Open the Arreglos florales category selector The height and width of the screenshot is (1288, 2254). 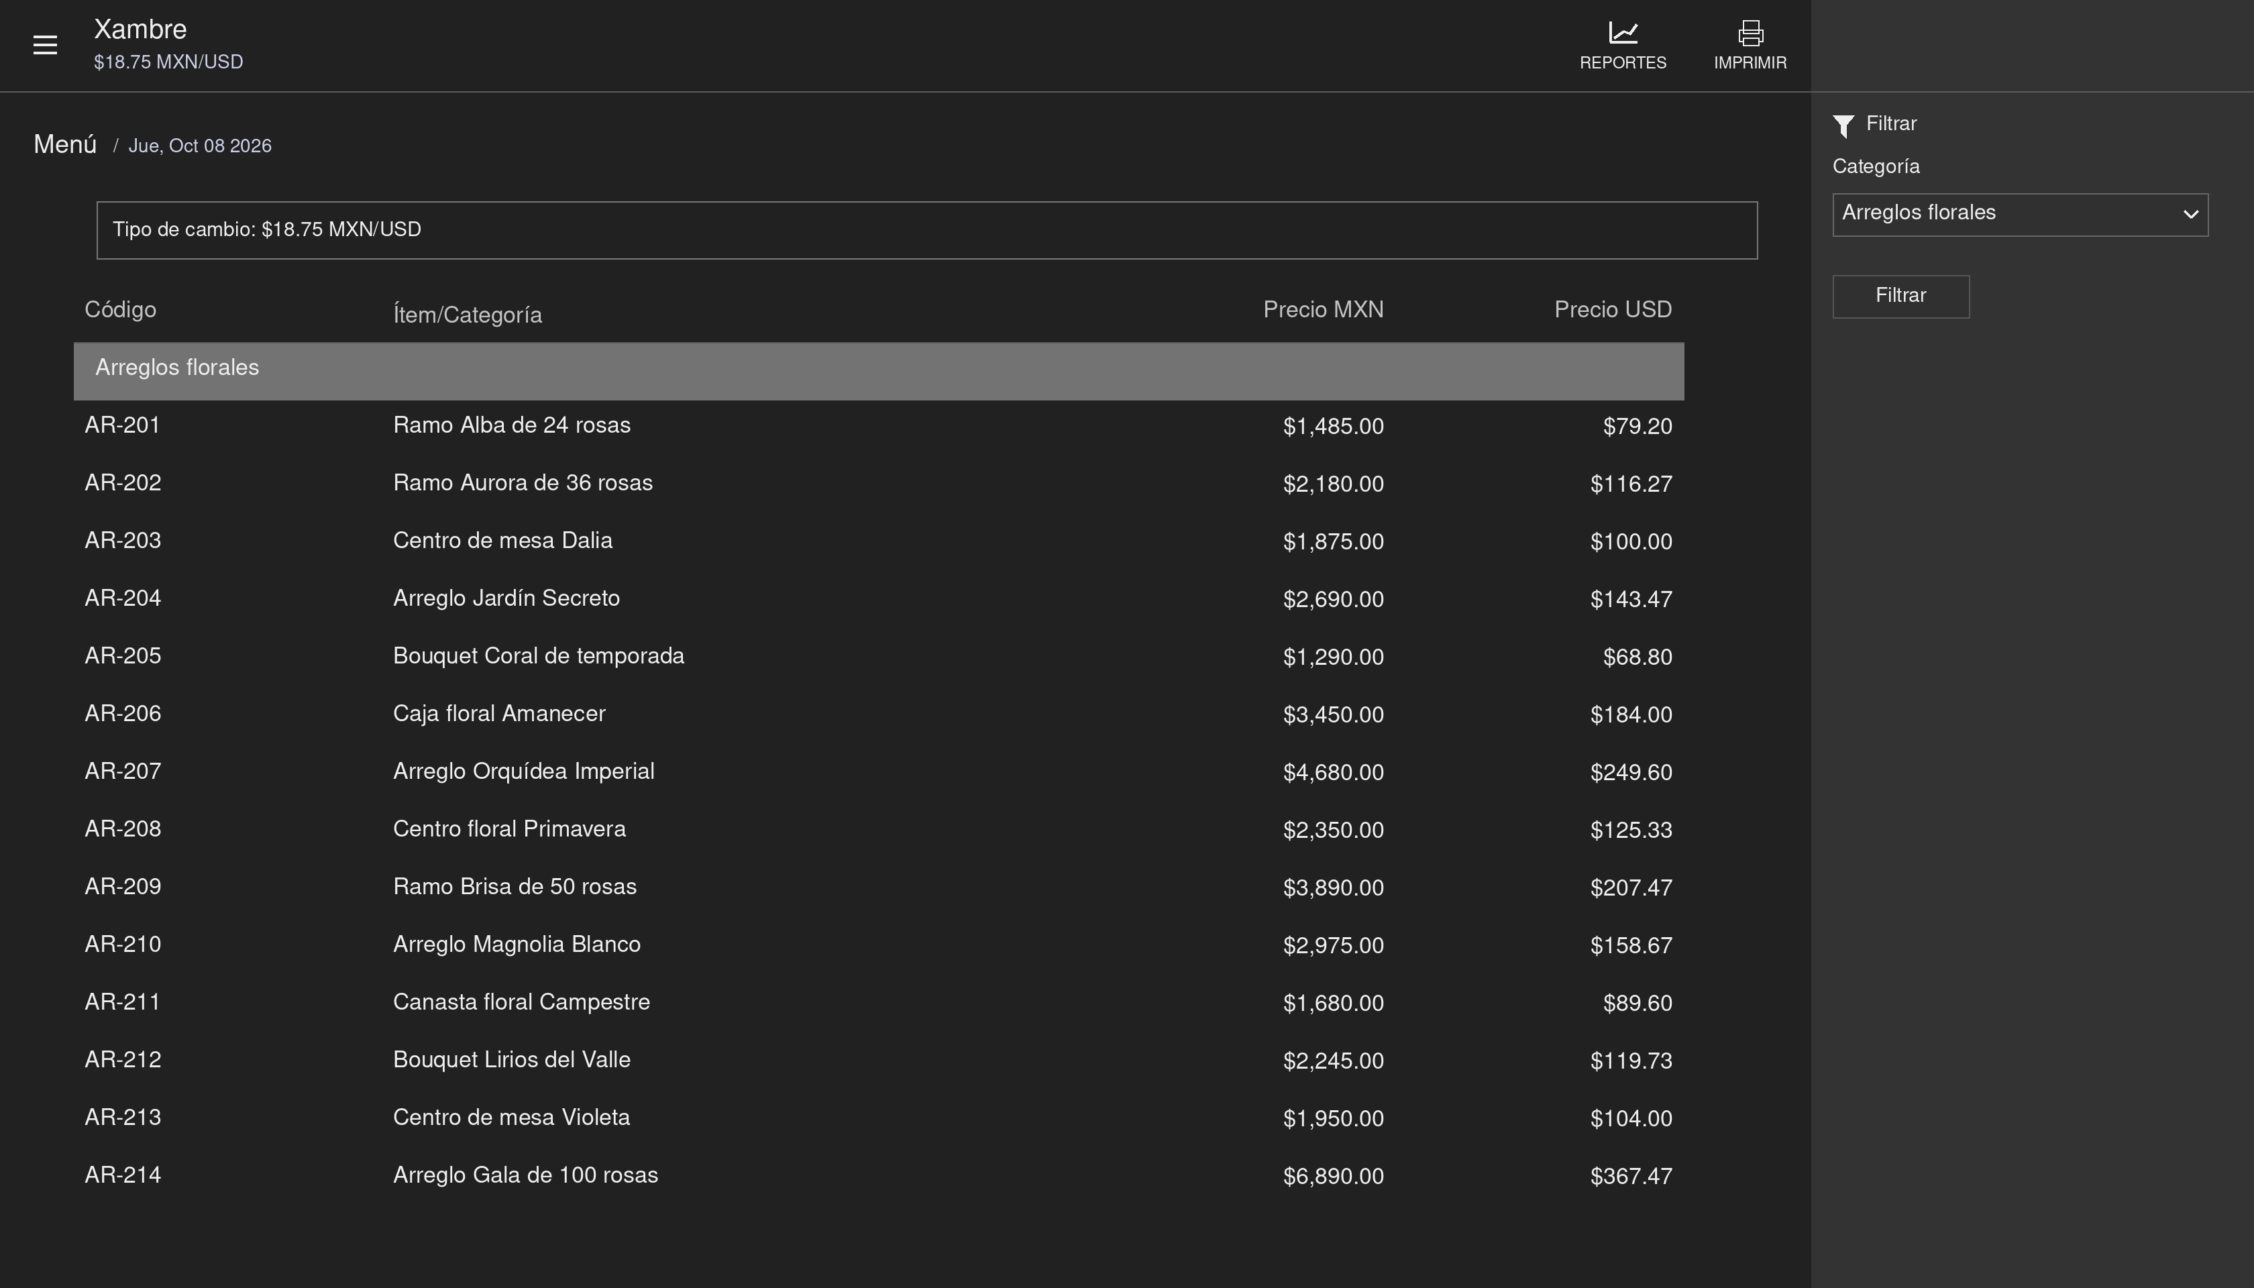click(2020, 214)
